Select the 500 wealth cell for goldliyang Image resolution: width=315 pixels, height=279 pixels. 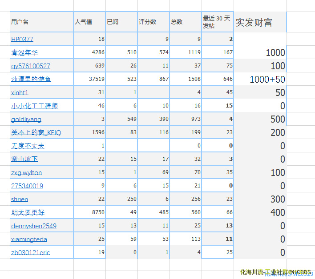click(x=260, y=119)
